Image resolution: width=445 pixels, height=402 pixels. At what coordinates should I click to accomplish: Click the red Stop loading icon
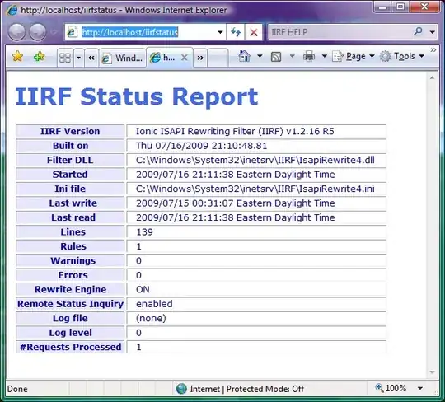(x=254, y=32)
